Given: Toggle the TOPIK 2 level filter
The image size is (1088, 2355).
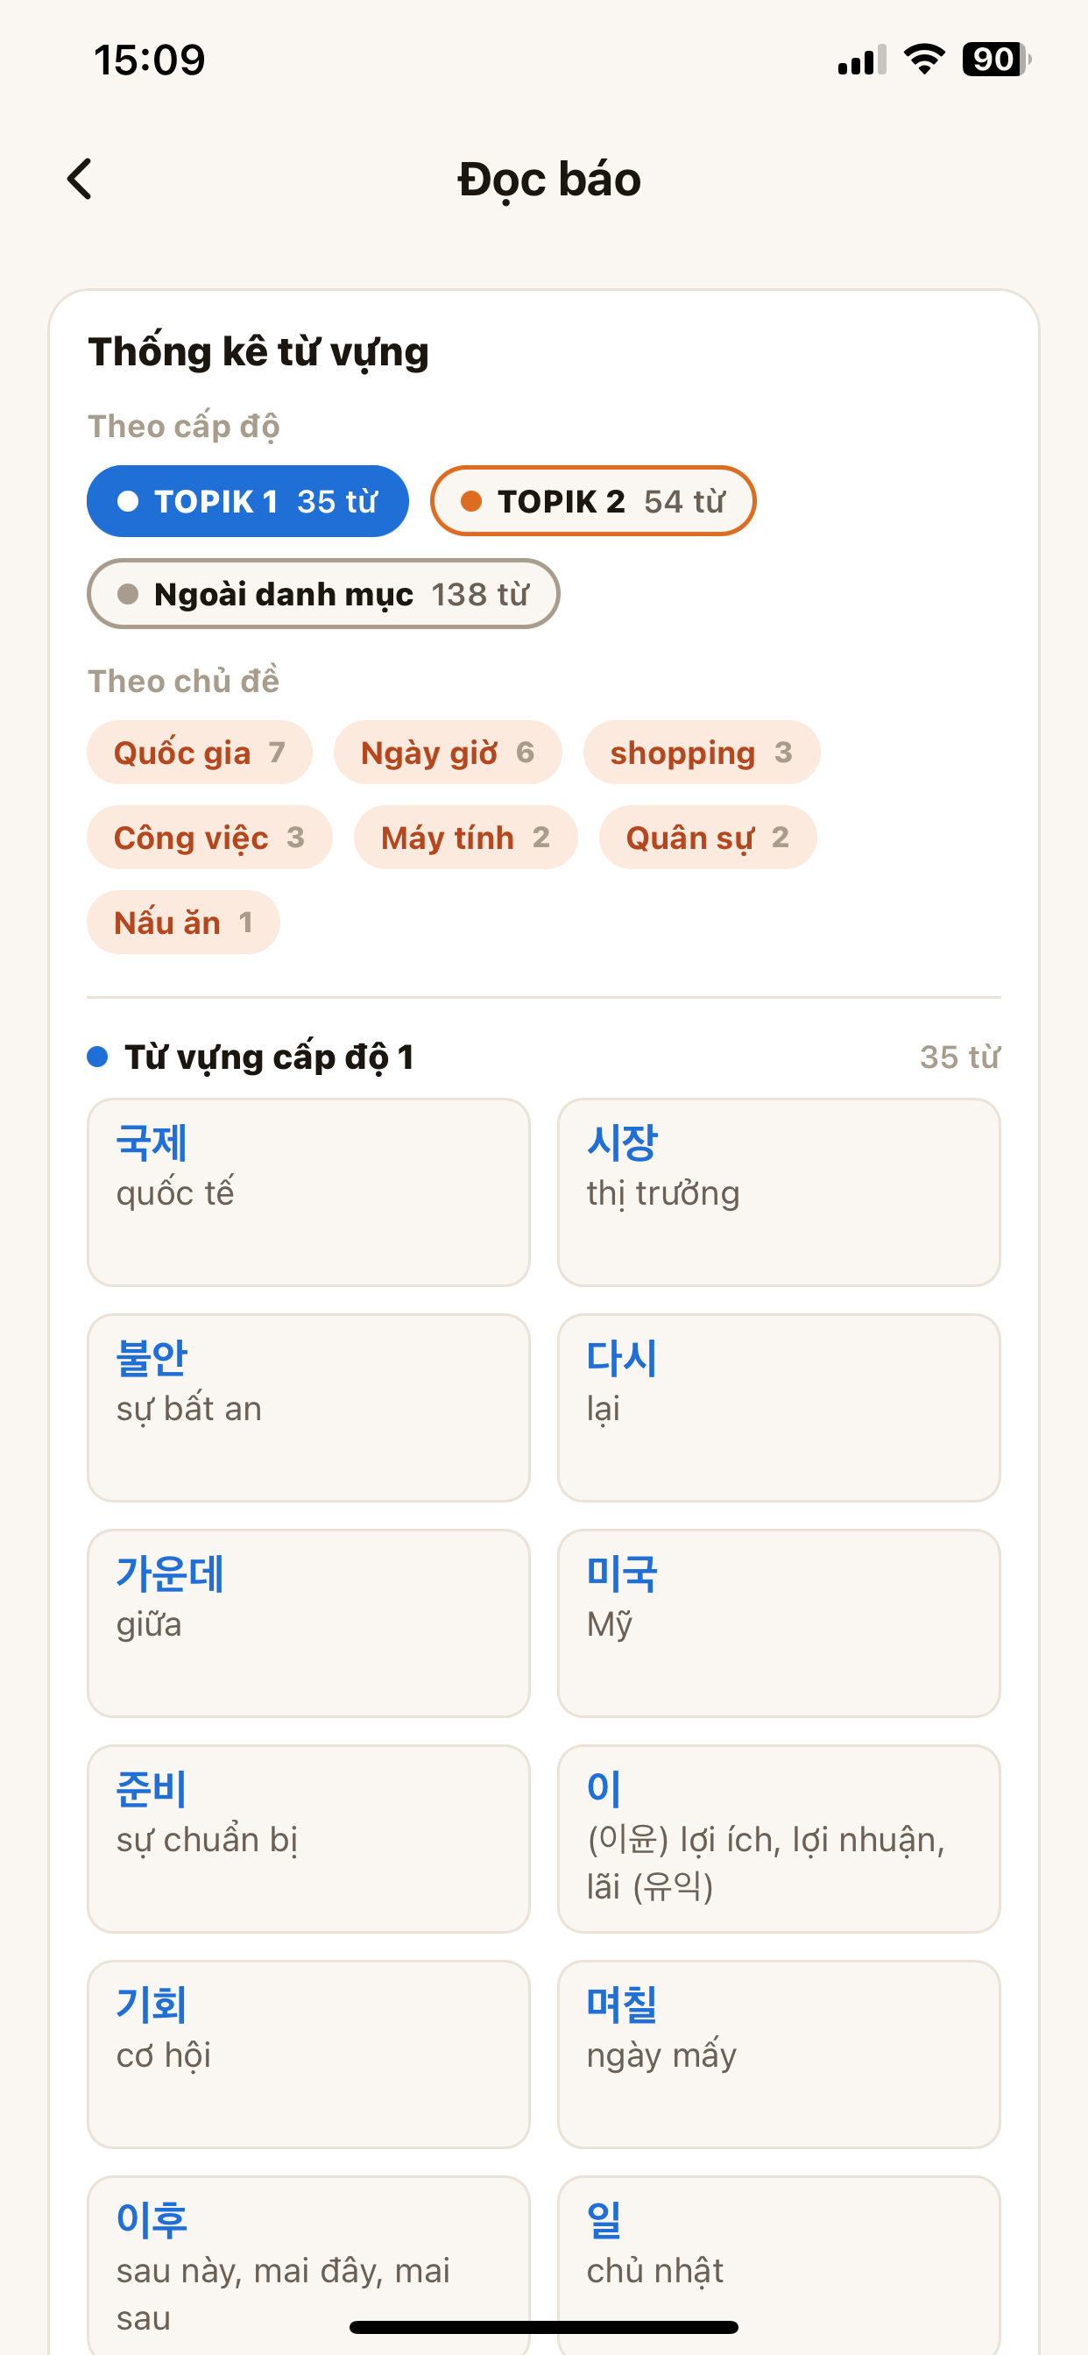Looking at the screenshot, I should pos(592,501).
